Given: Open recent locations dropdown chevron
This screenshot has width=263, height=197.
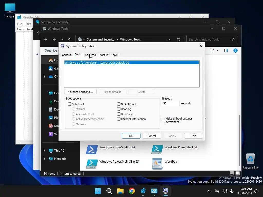Looking at the screenshot, I should tap(62, 40).
